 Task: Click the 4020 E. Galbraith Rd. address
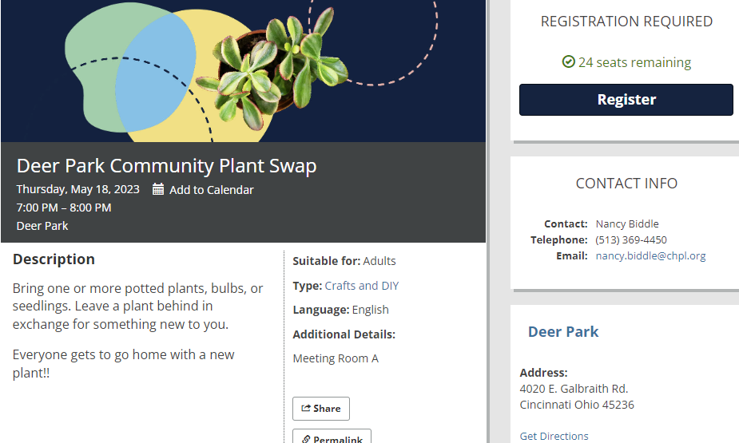pyautogui.click(x=574, y=389)
